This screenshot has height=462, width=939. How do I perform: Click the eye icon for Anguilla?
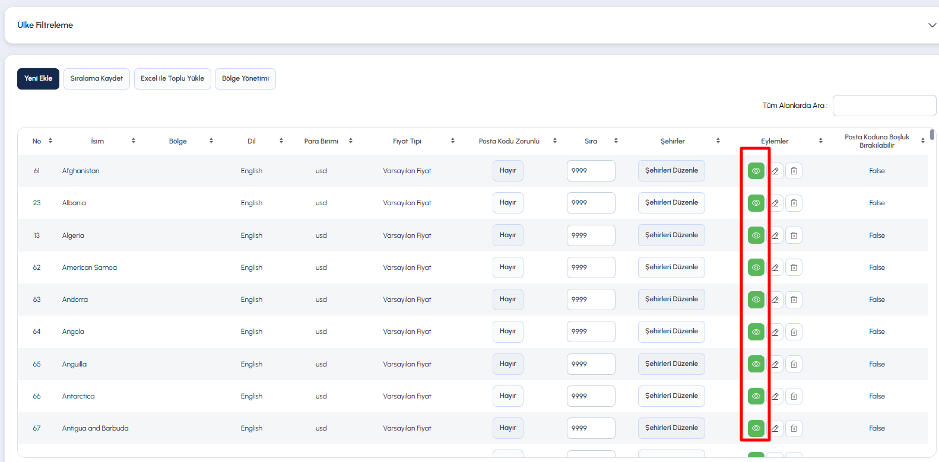pos(756,364)
